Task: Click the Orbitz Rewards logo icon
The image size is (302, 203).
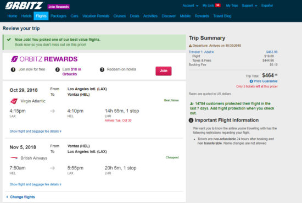Action: tap(14, 59)
